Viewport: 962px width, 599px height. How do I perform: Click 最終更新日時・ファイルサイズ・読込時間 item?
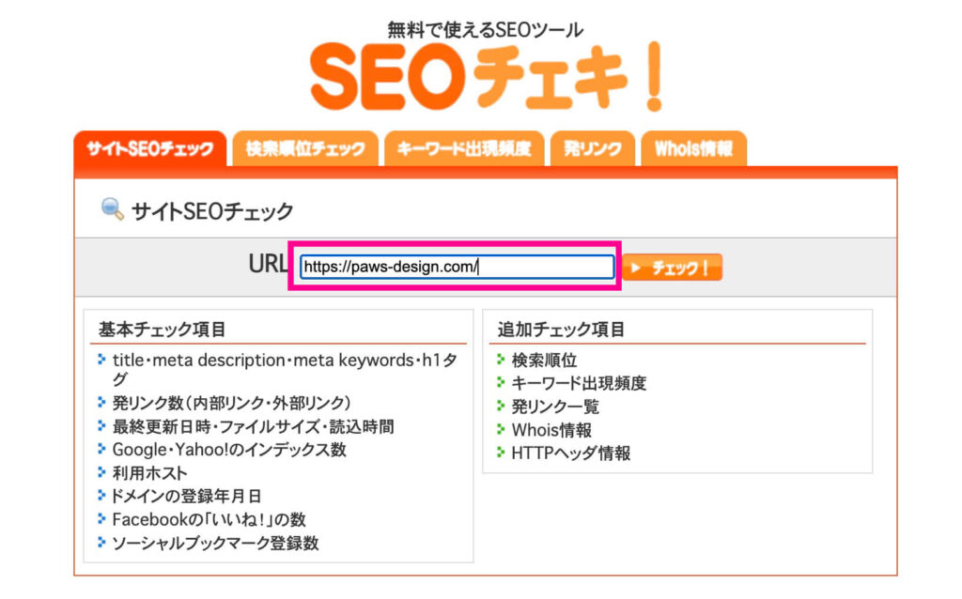[x=253, y=426]
